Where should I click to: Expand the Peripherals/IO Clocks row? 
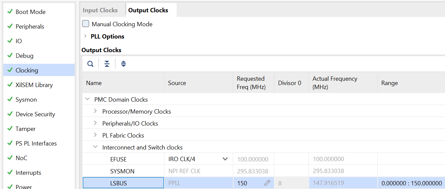95,123
